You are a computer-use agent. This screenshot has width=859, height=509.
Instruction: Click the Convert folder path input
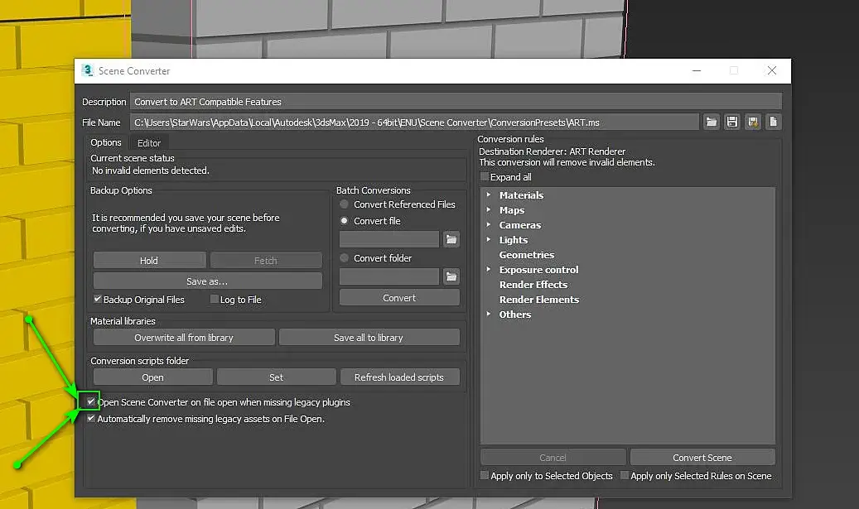(389, 276)
